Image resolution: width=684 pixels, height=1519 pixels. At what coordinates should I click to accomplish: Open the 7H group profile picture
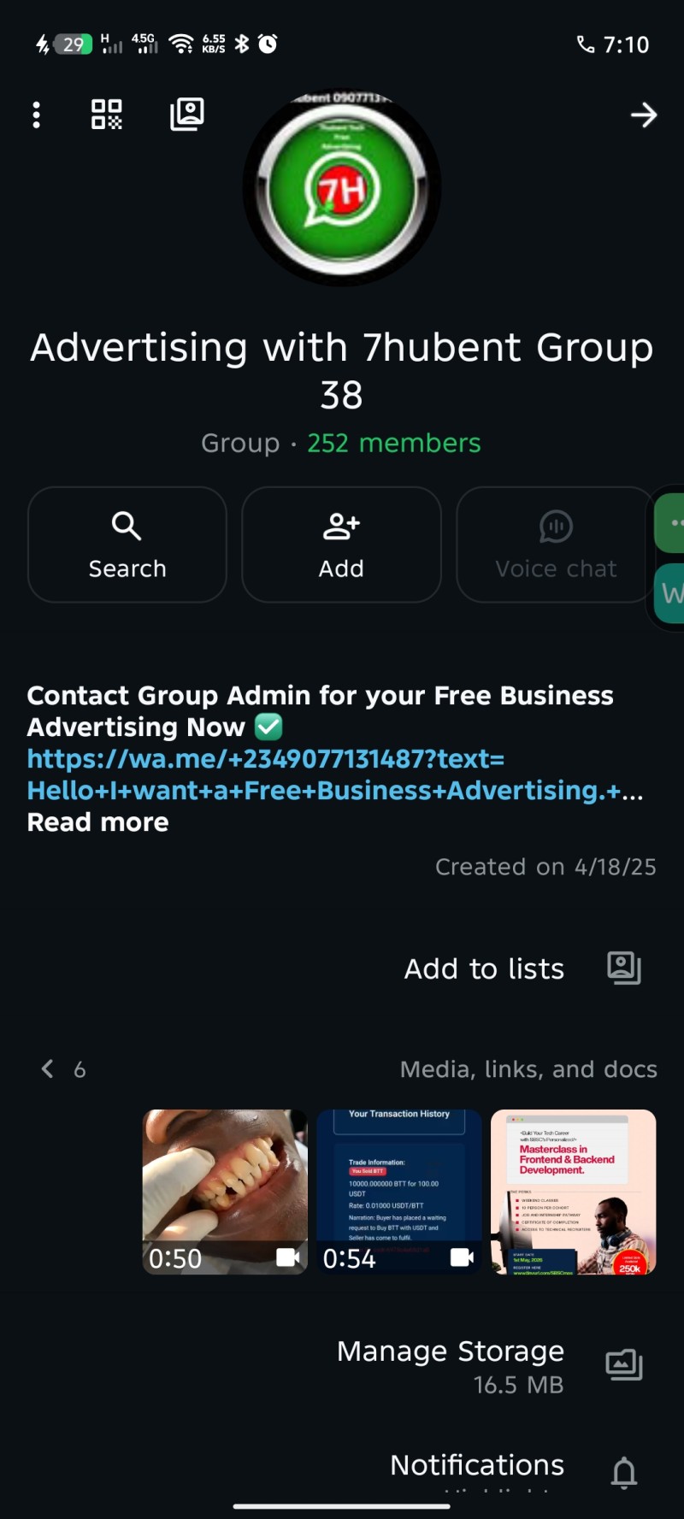pyautogui.click(x=342, y=187)
